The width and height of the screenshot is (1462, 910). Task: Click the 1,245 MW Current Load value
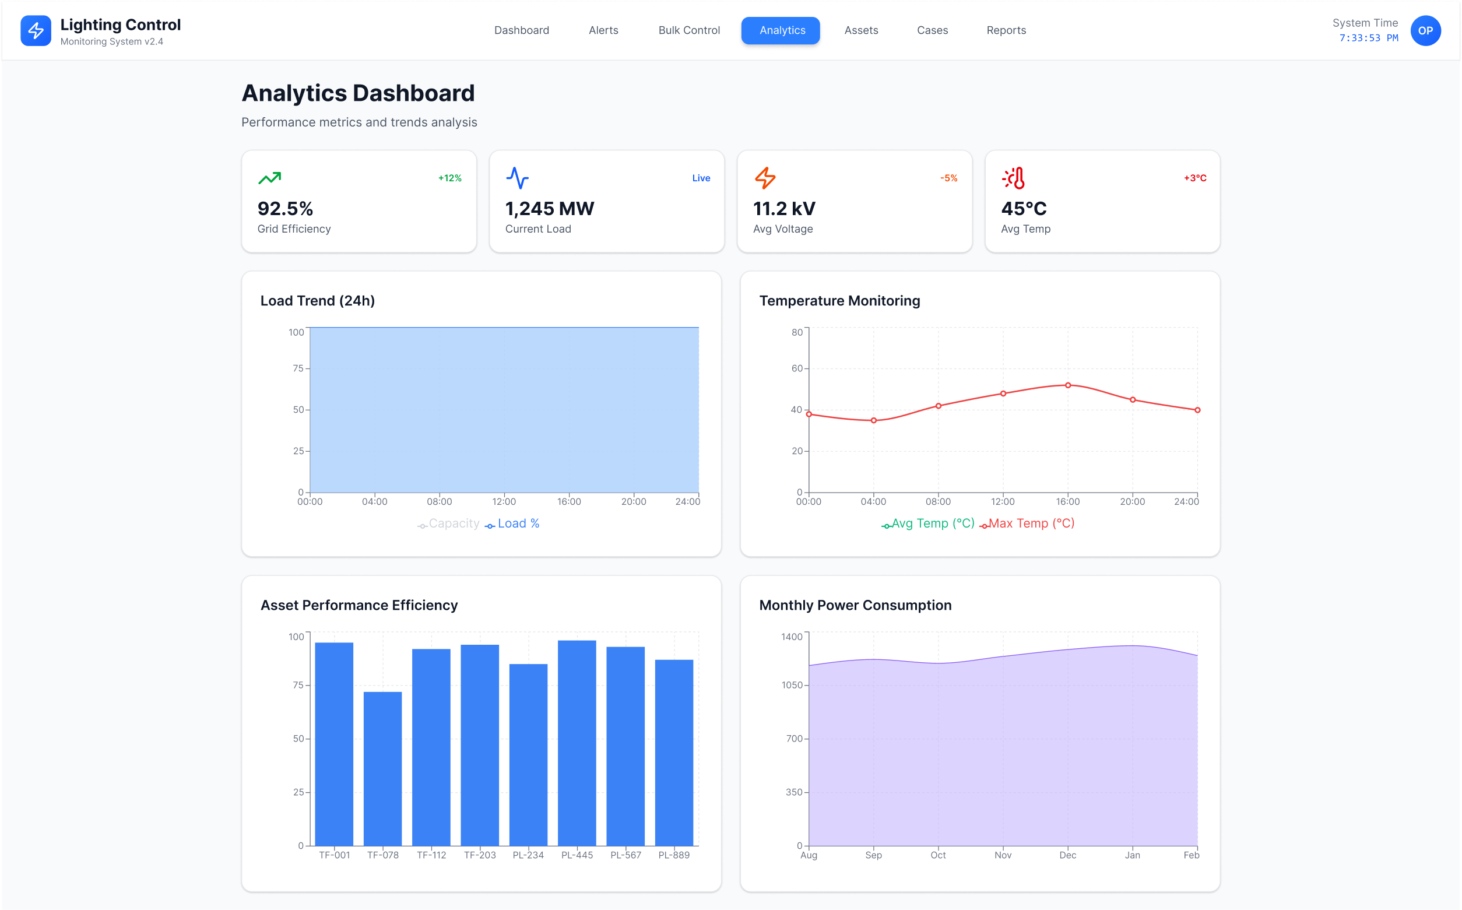pos(549,209)
